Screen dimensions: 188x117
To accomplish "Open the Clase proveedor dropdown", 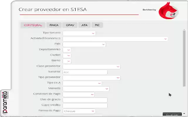I will coord(92,67).
